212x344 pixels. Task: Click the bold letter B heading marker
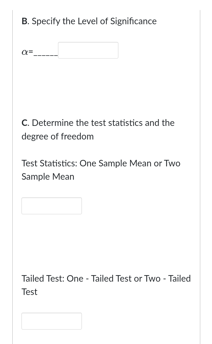pos(25,21)
